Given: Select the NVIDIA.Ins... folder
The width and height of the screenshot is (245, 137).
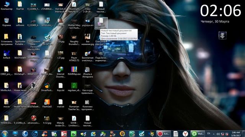Looking at the screenshot, I should click(x=7, y=119).
